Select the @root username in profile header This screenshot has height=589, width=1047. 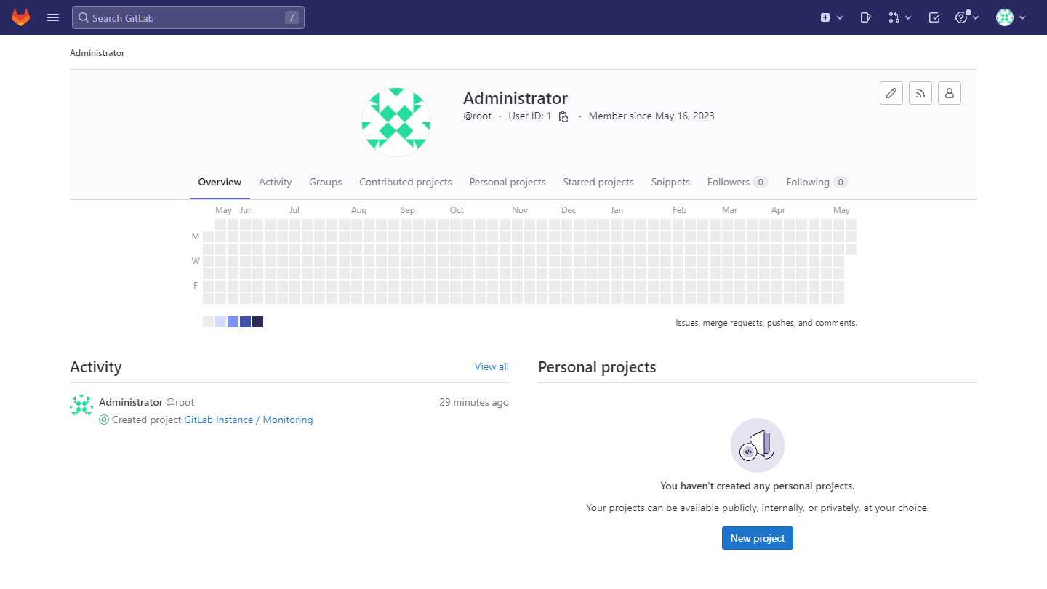coord(477,116)
